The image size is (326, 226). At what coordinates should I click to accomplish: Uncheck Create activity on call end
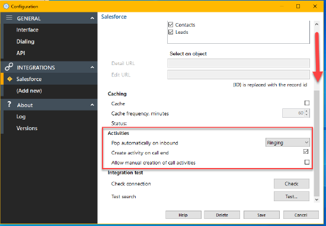(306, 151)
